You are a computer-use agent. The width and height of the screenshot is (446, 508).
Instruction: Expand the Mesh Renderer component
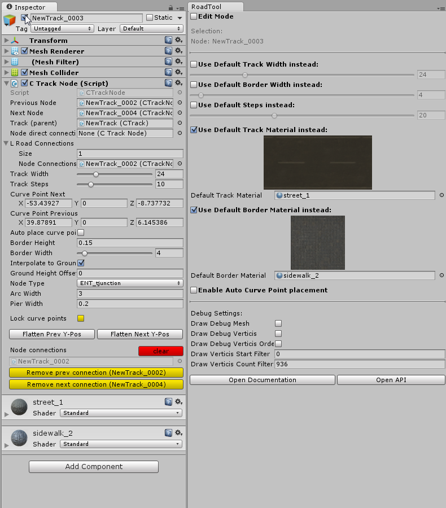pyautogui.click(x=6, y=51)
